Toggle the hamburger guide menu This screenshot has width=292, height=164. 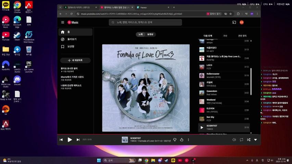63,22
